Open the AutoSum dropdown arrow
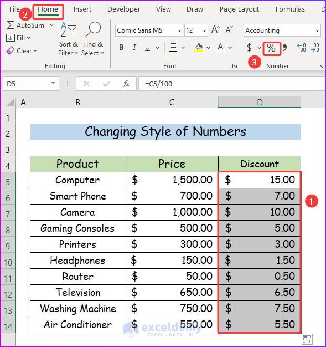The height and width of the screenshot is (347, 326). coord(51,25)
